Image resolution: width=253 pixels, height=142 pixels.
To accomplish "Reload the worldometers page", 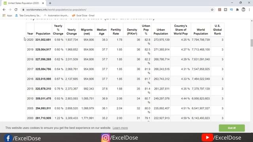I will (x=16, y=9).
